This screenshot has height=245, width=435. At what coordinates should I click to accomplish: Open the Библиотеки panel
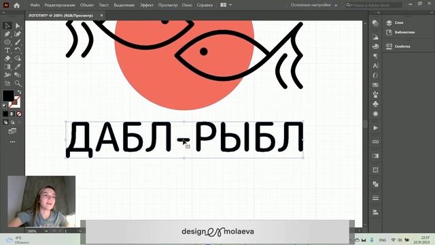pos(400,32)
